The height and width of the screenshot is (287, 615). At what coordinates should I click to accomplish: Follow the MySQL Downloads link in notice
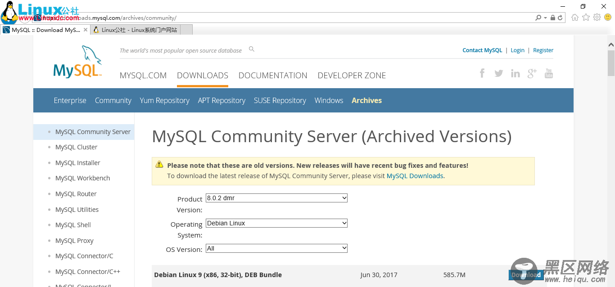tap(415, 176)
